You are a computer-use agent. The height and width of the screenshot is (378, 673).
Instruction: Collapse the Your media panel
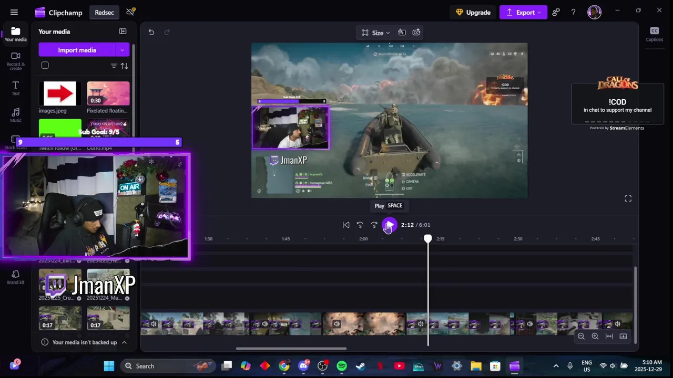(x=123, y=31)
